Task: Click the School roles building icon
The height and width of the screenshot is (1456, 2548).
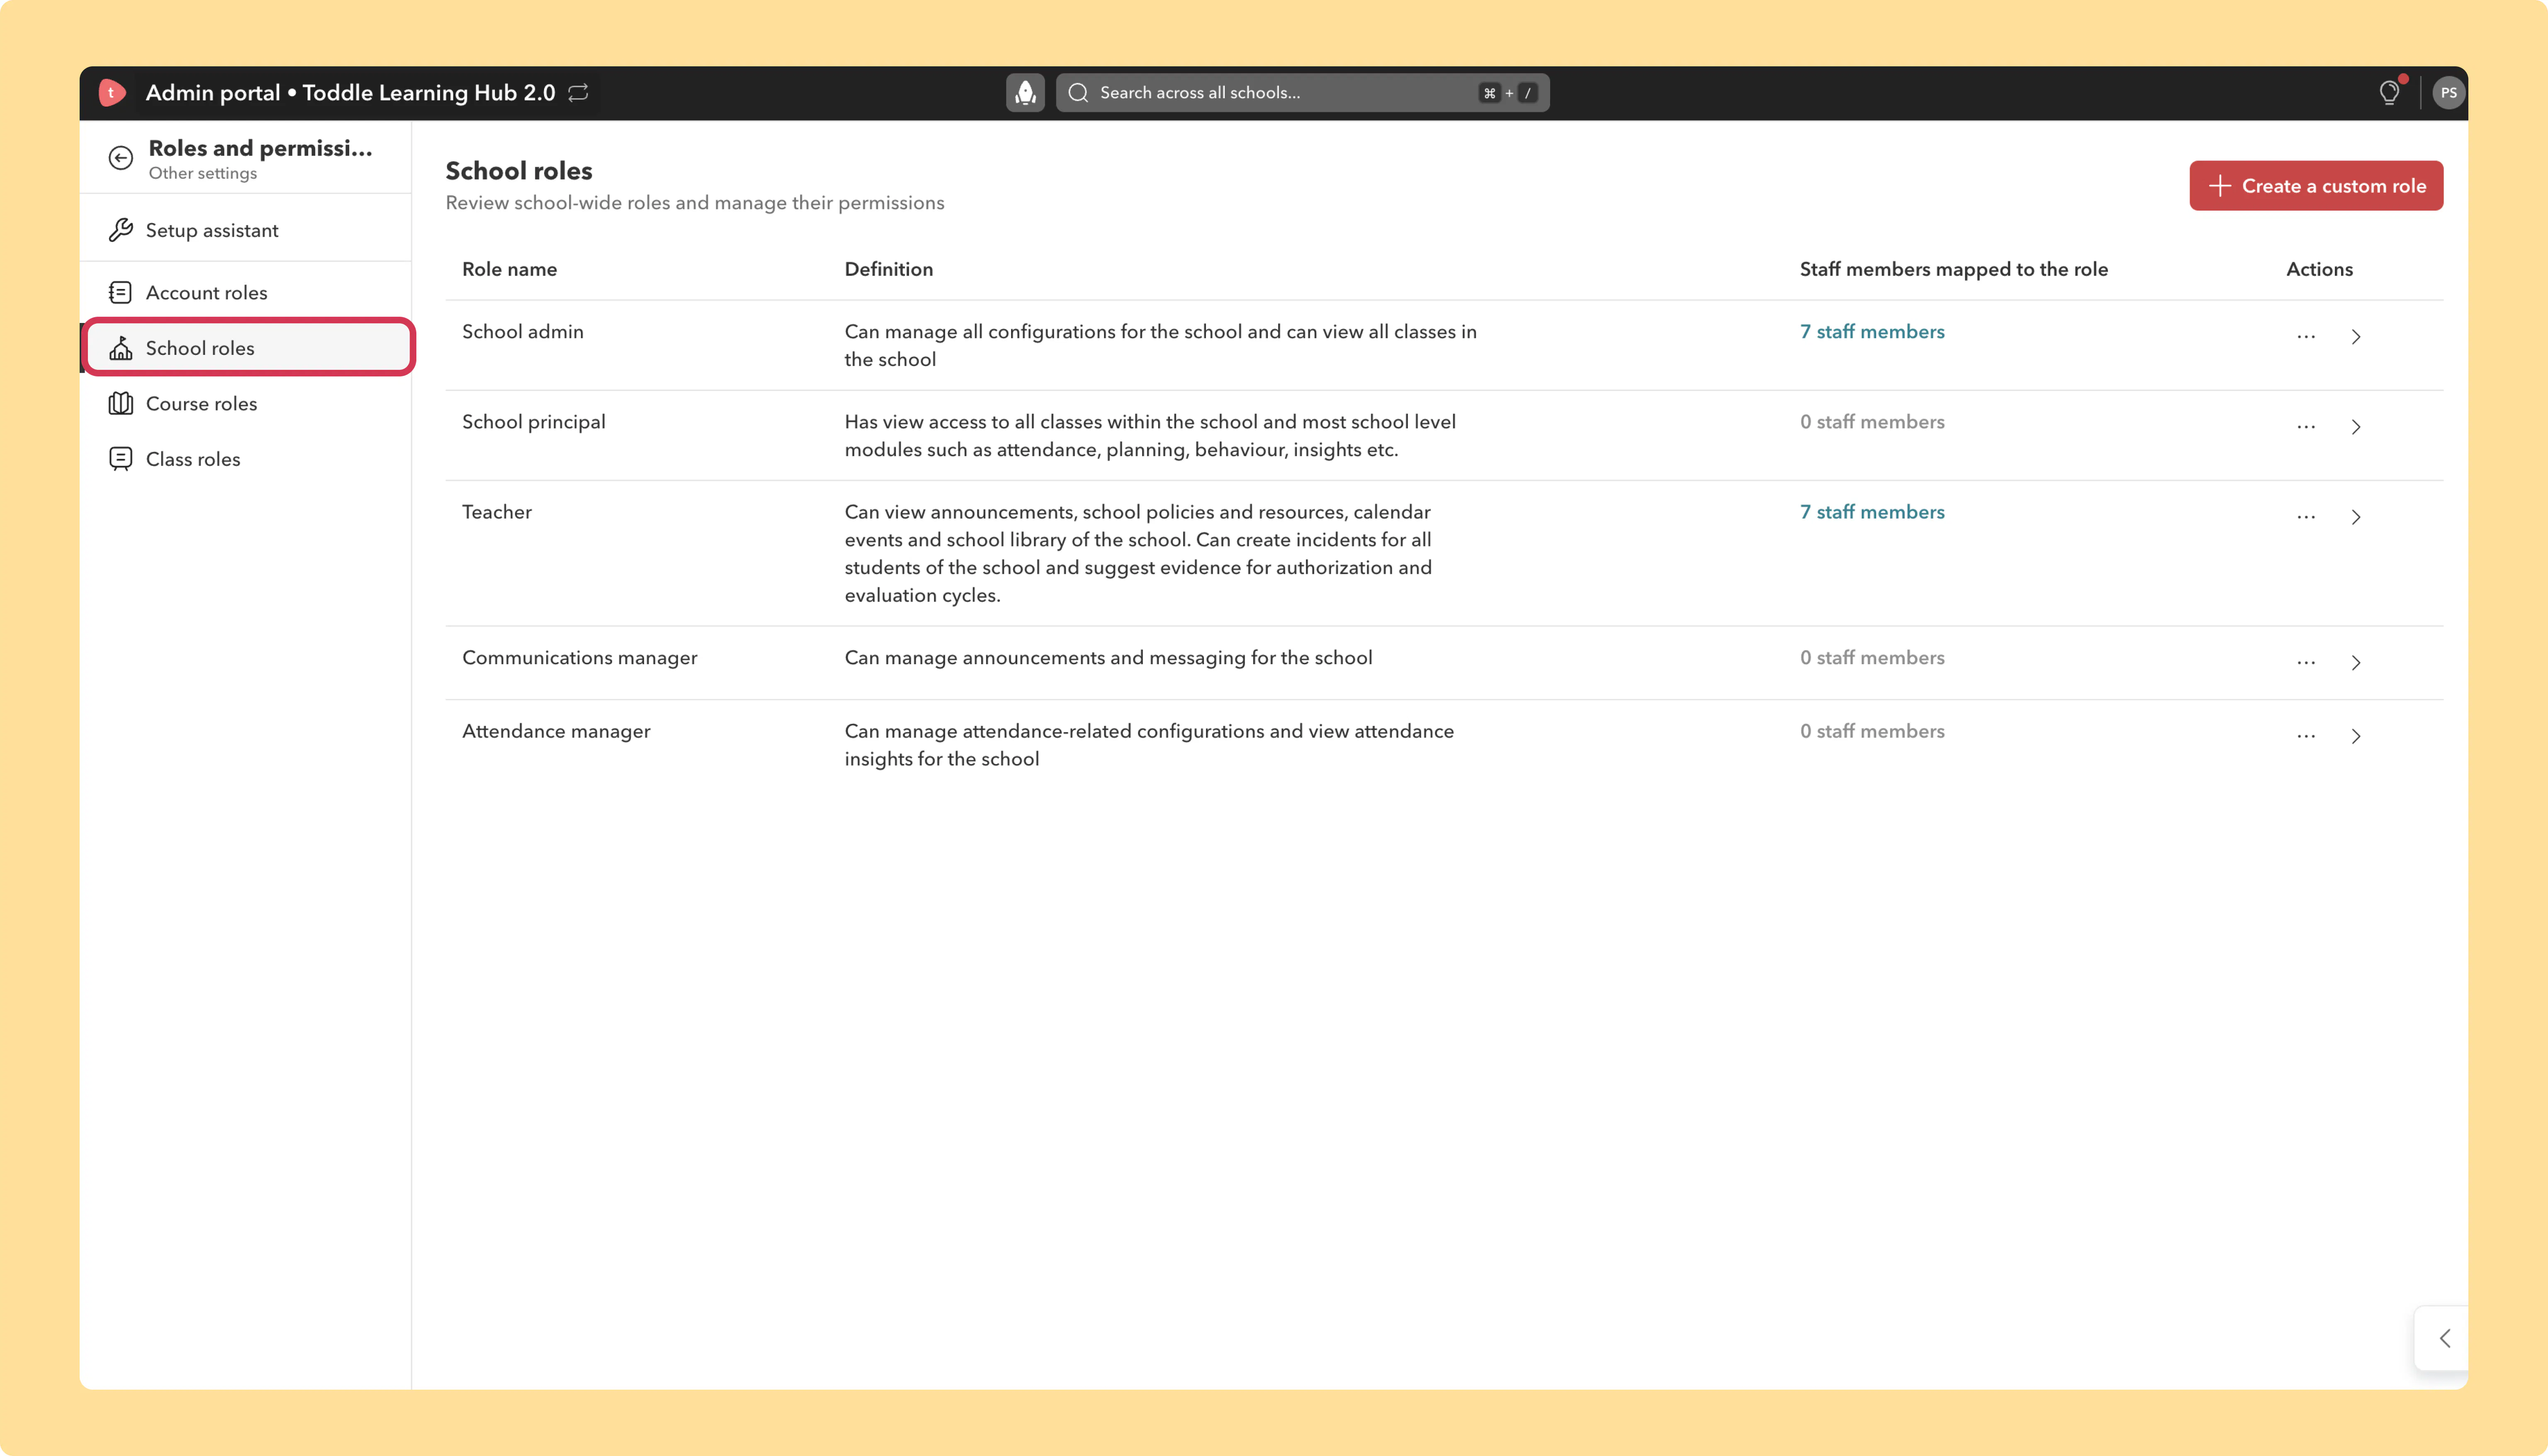Action: point(121,348)
